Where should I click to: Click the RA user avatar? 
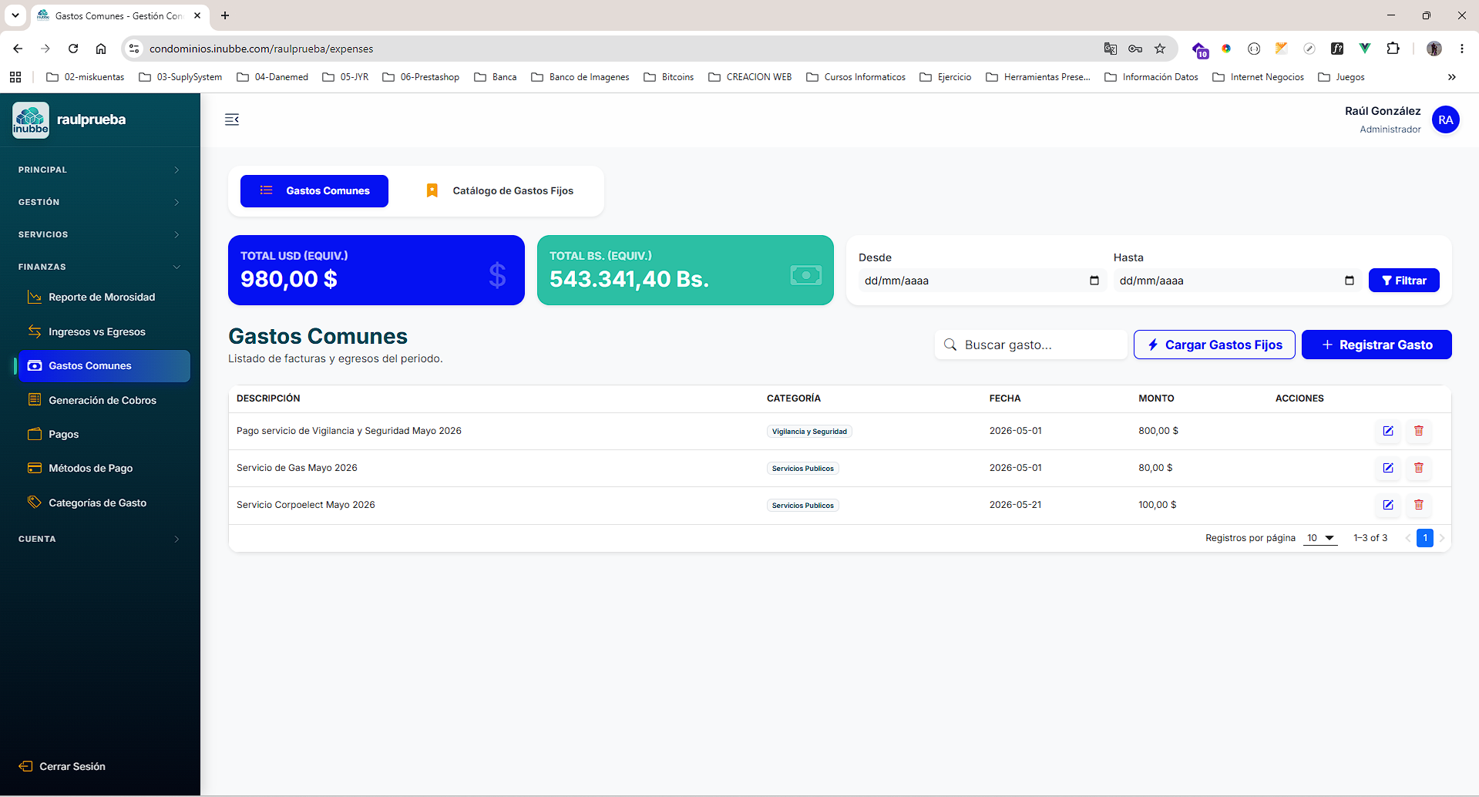[x=1445, y=119]
